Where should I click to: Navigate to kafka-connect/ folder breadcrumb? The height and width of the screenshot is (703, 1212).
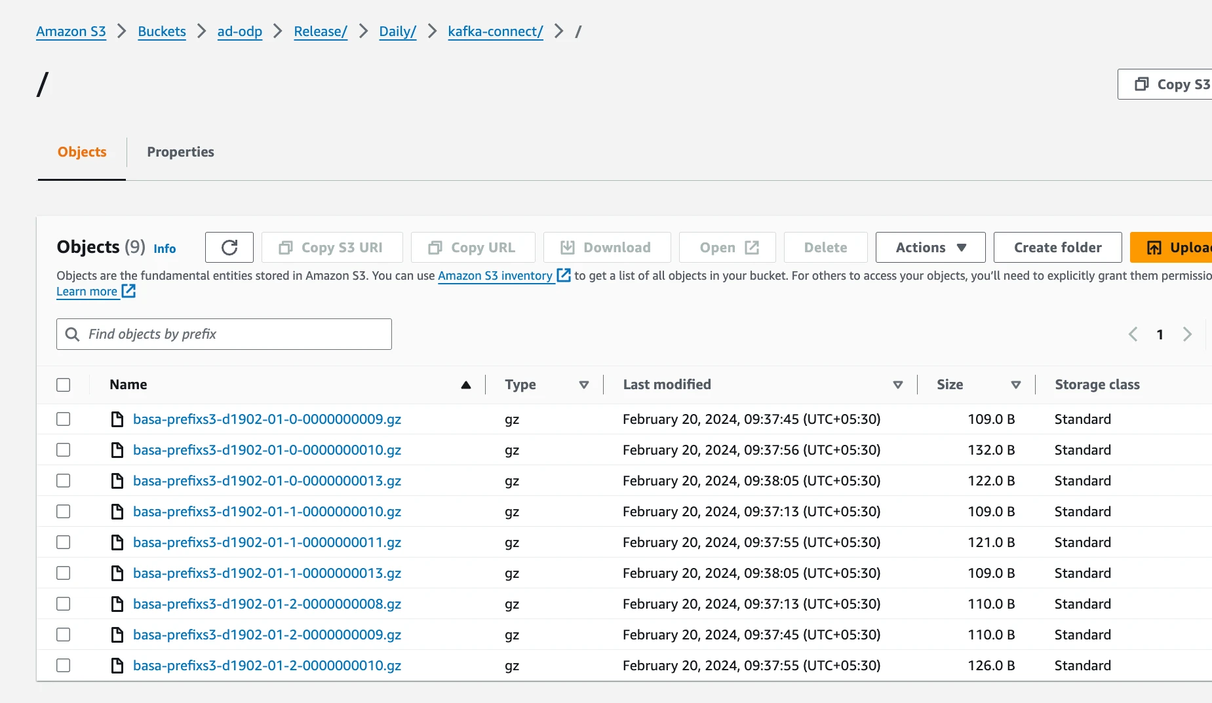pyautogui.click(x=496, y=31)
